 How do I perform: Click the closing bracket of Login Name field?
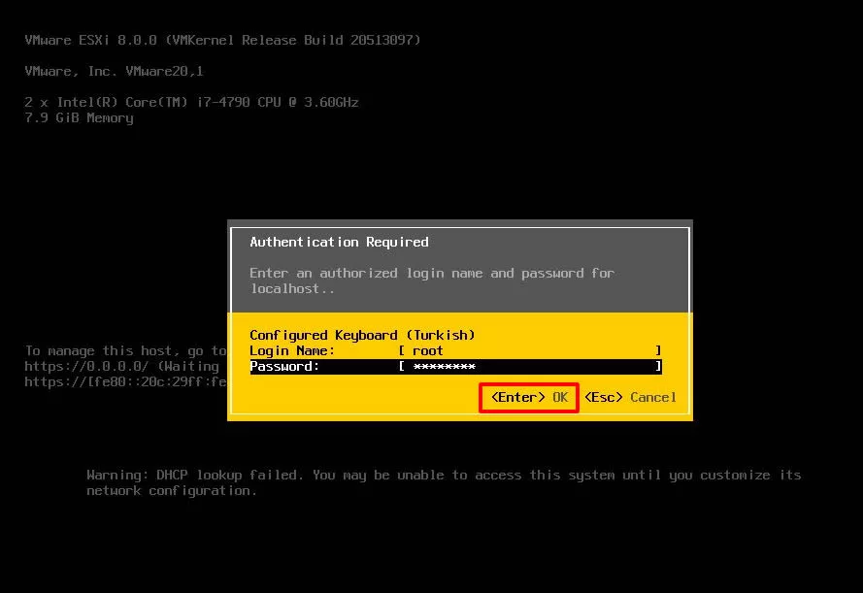click(x=657, y=350)
